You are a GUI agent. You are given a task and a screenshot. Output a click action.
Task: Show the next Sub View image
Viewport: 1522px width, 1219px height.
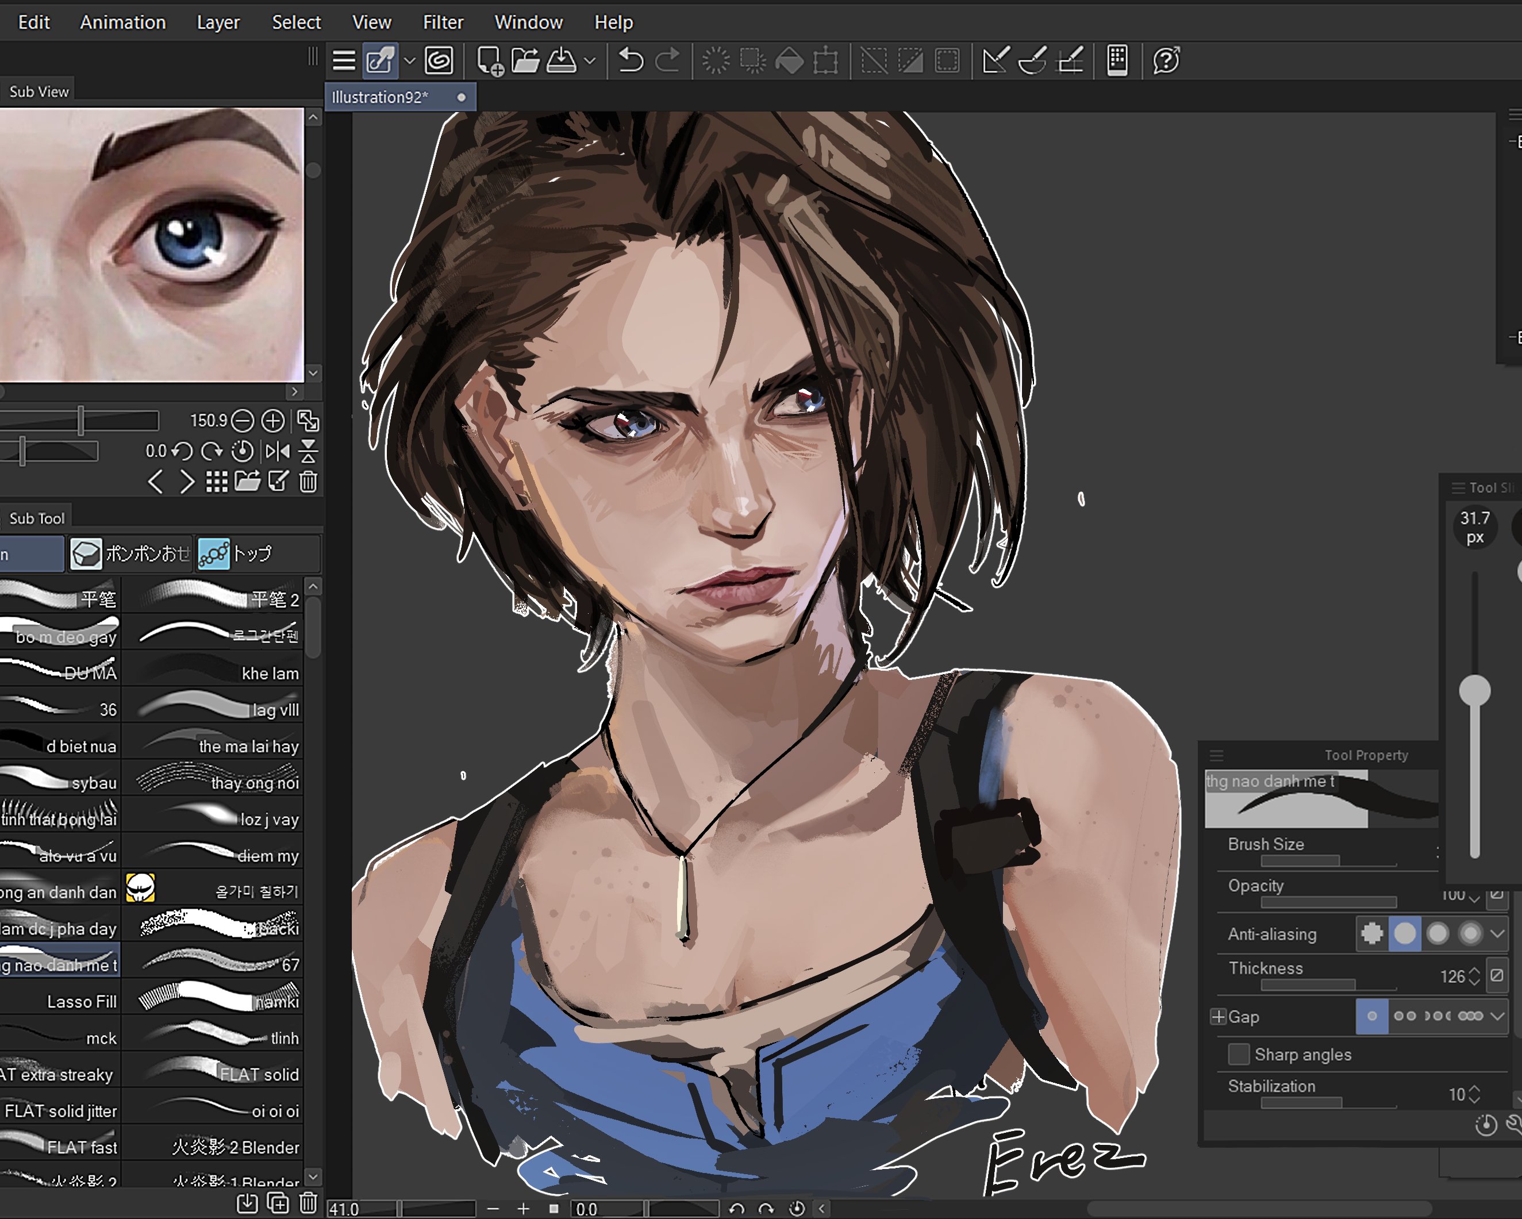coord(186,483)
